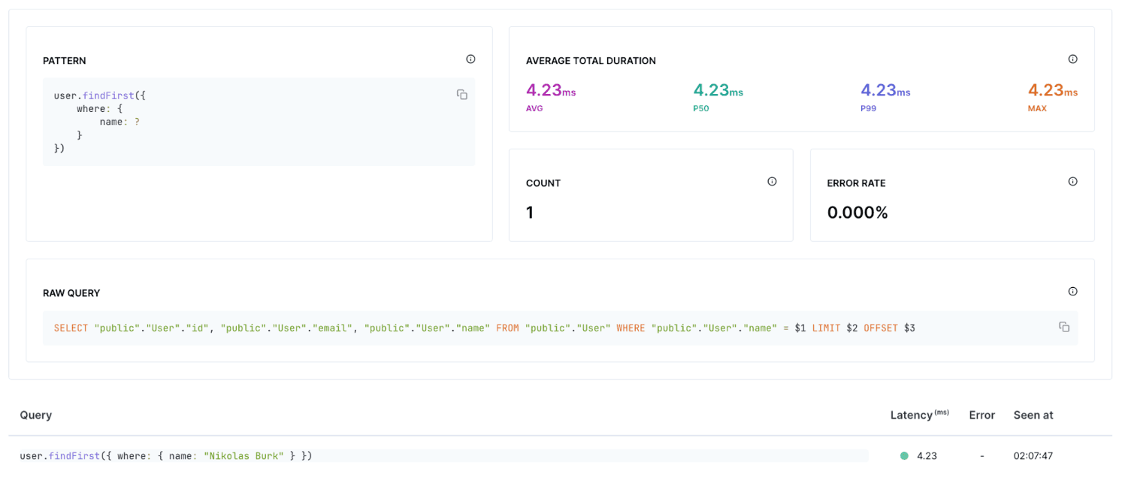Click the 0.000% error rate value

[x=858, y=212]
